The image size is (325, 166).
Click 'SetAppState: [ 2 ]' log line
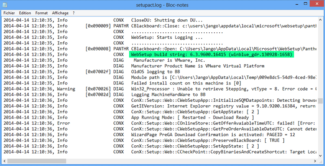195,146
